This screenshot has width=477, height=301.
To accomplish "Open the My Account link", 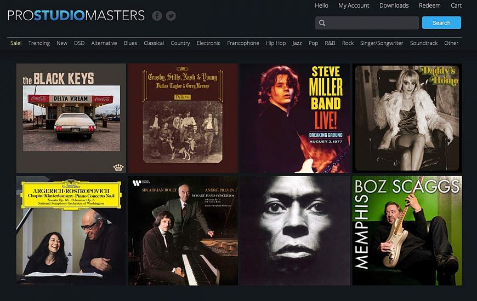I will click(x=354, y=5).
